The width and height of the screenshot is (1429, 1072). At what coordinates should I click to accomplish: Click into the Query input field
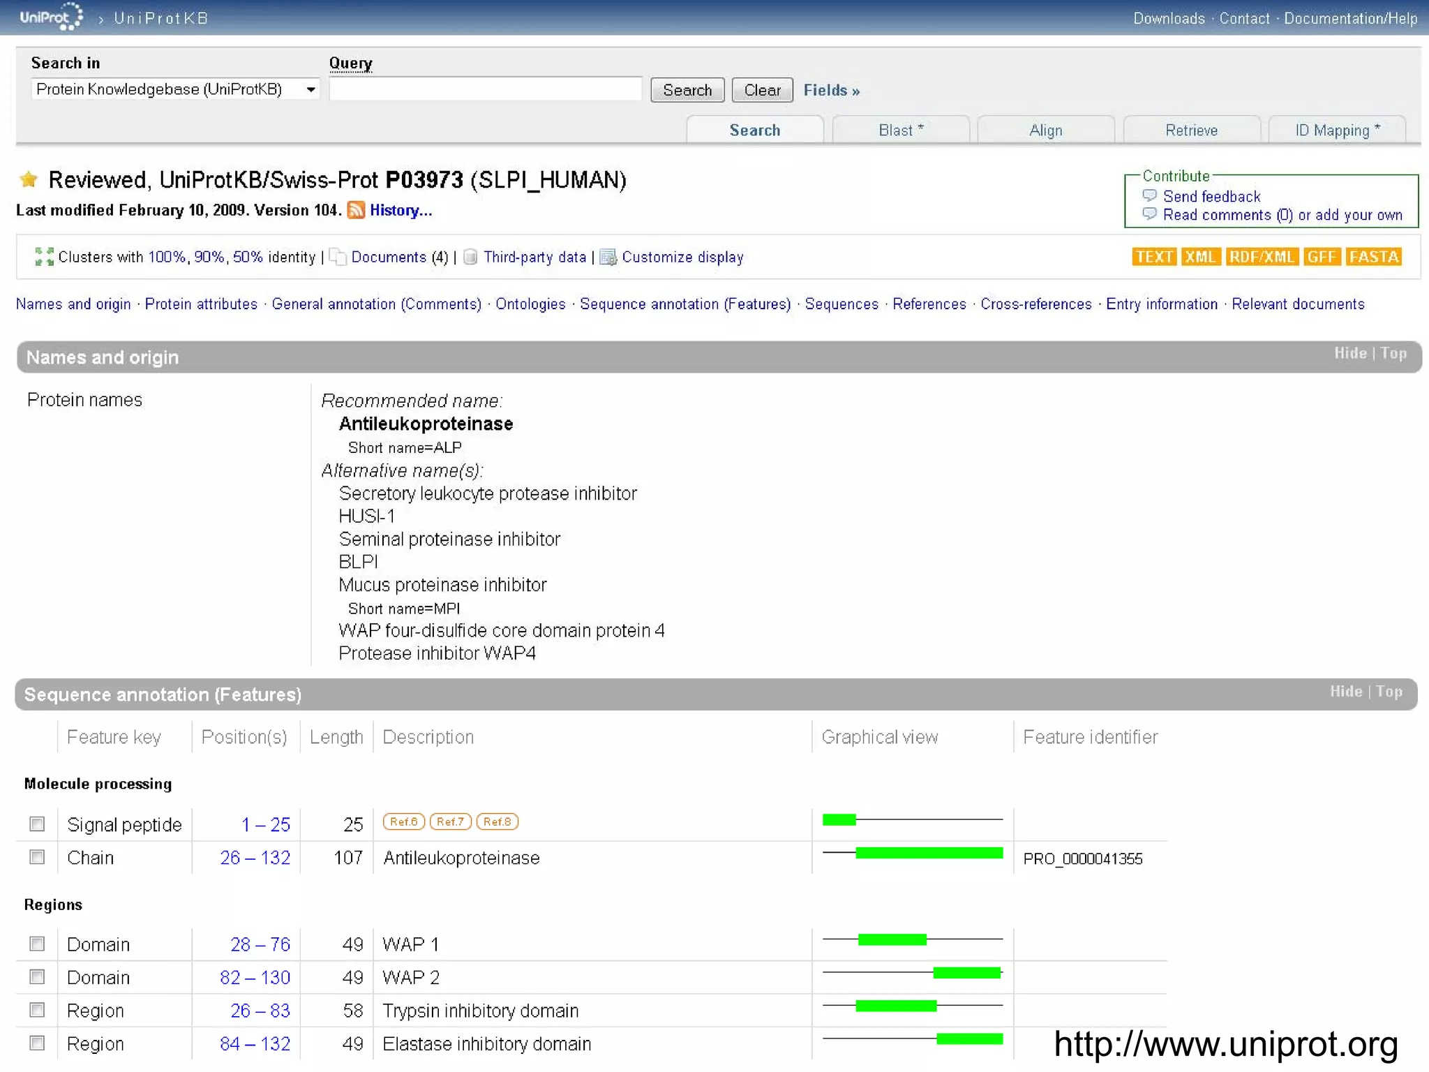click(486, 89)
